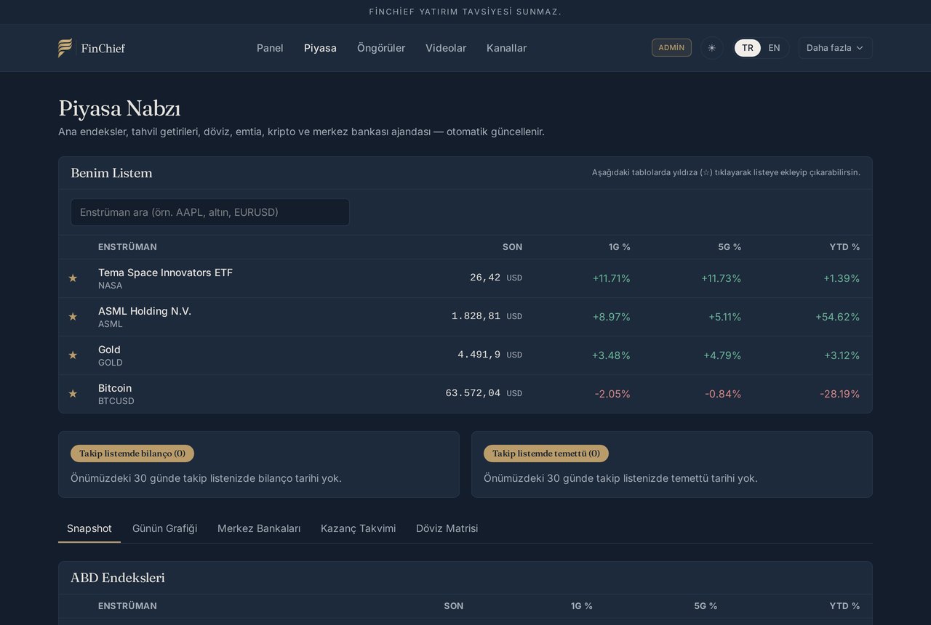Click the Tema Space Innovators ETF name
931x625 pixels.
(x=166, y=273)
